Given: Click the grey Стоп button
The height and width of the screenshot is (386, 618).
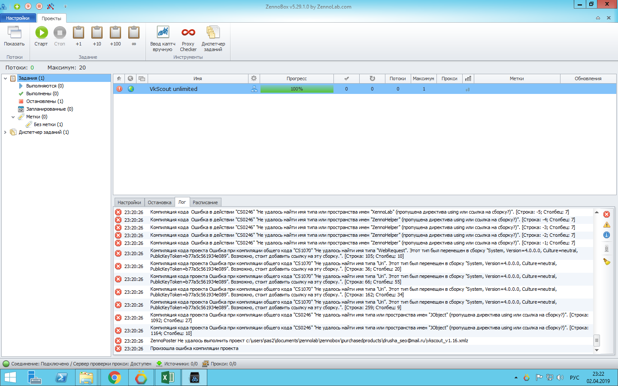Looking at the screenshot, I should click(60, 33).
